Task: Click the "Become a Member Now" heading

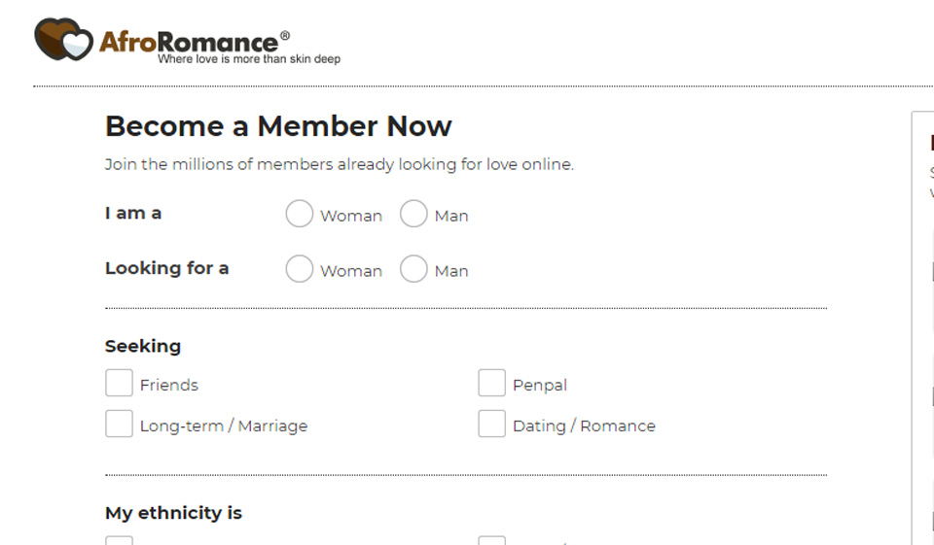Action: pyautogui.click(x=278, y=126)
